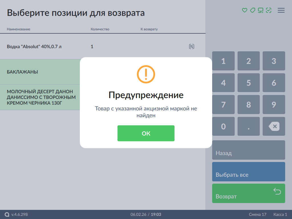
Task: Click the excise mark scan icon for Absolut
Action: tap(192, 46)
